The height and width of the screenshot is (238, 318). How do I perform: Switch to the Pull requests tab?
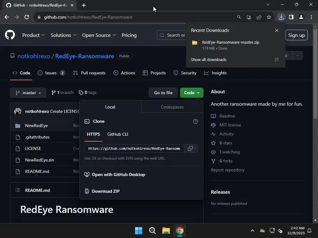click(x=89, y=73)
